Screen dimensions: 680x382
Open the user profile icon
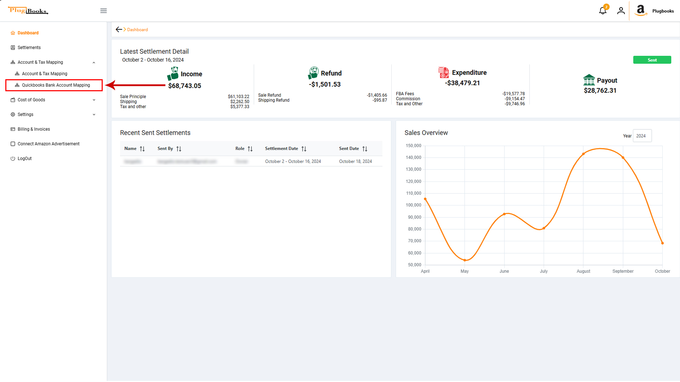pyautogui.click(x=621, y=11)
